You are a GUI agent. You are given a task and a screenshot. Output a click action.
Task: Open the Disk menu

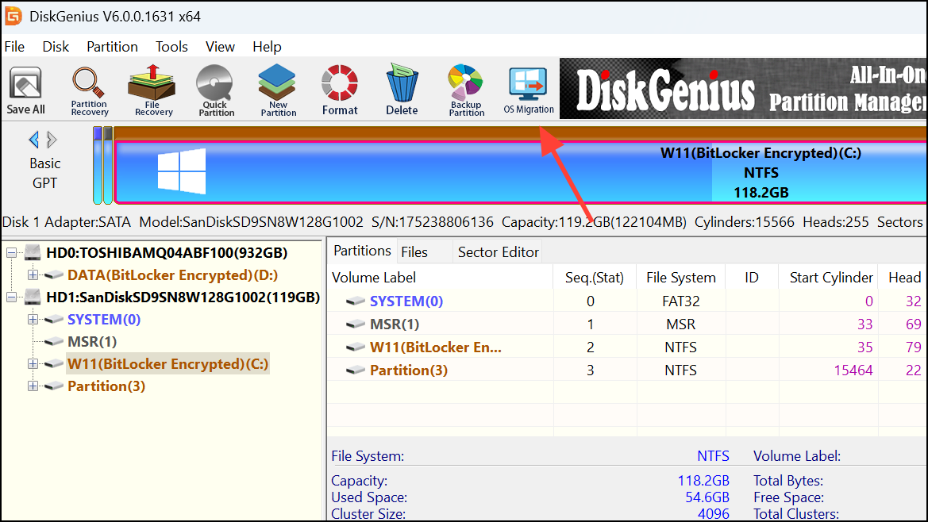[x=56, y=47]
